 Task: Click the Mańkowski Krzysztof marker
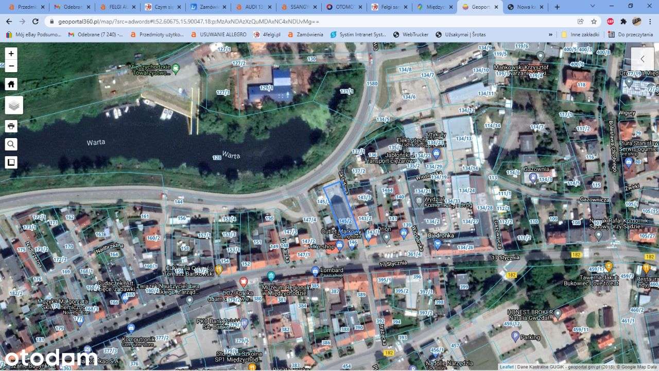pyautogui.click(x=540, y=56)
